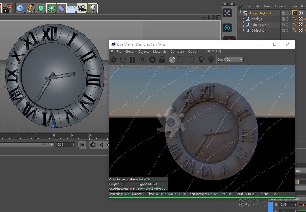The width and height of the screenshot is (306, 212).
Task: Click timeline ruler at frame 50
Action: coord(53,135)
